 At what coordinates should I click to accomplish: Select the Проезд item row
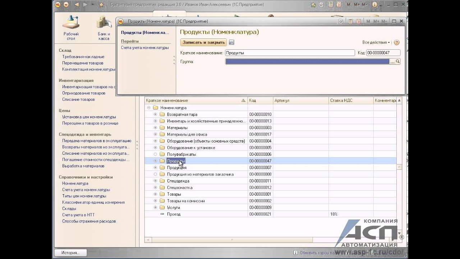pos(270,214)
